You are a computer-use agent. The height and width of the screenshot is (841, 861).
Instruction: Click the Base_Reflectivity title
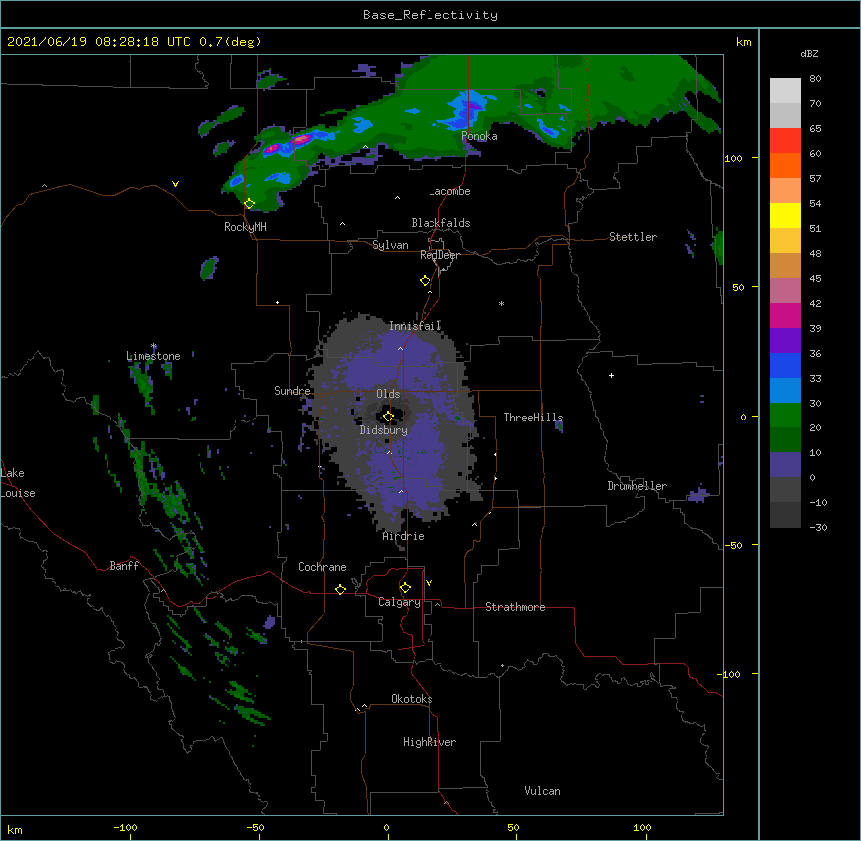[x=430, y=15]
